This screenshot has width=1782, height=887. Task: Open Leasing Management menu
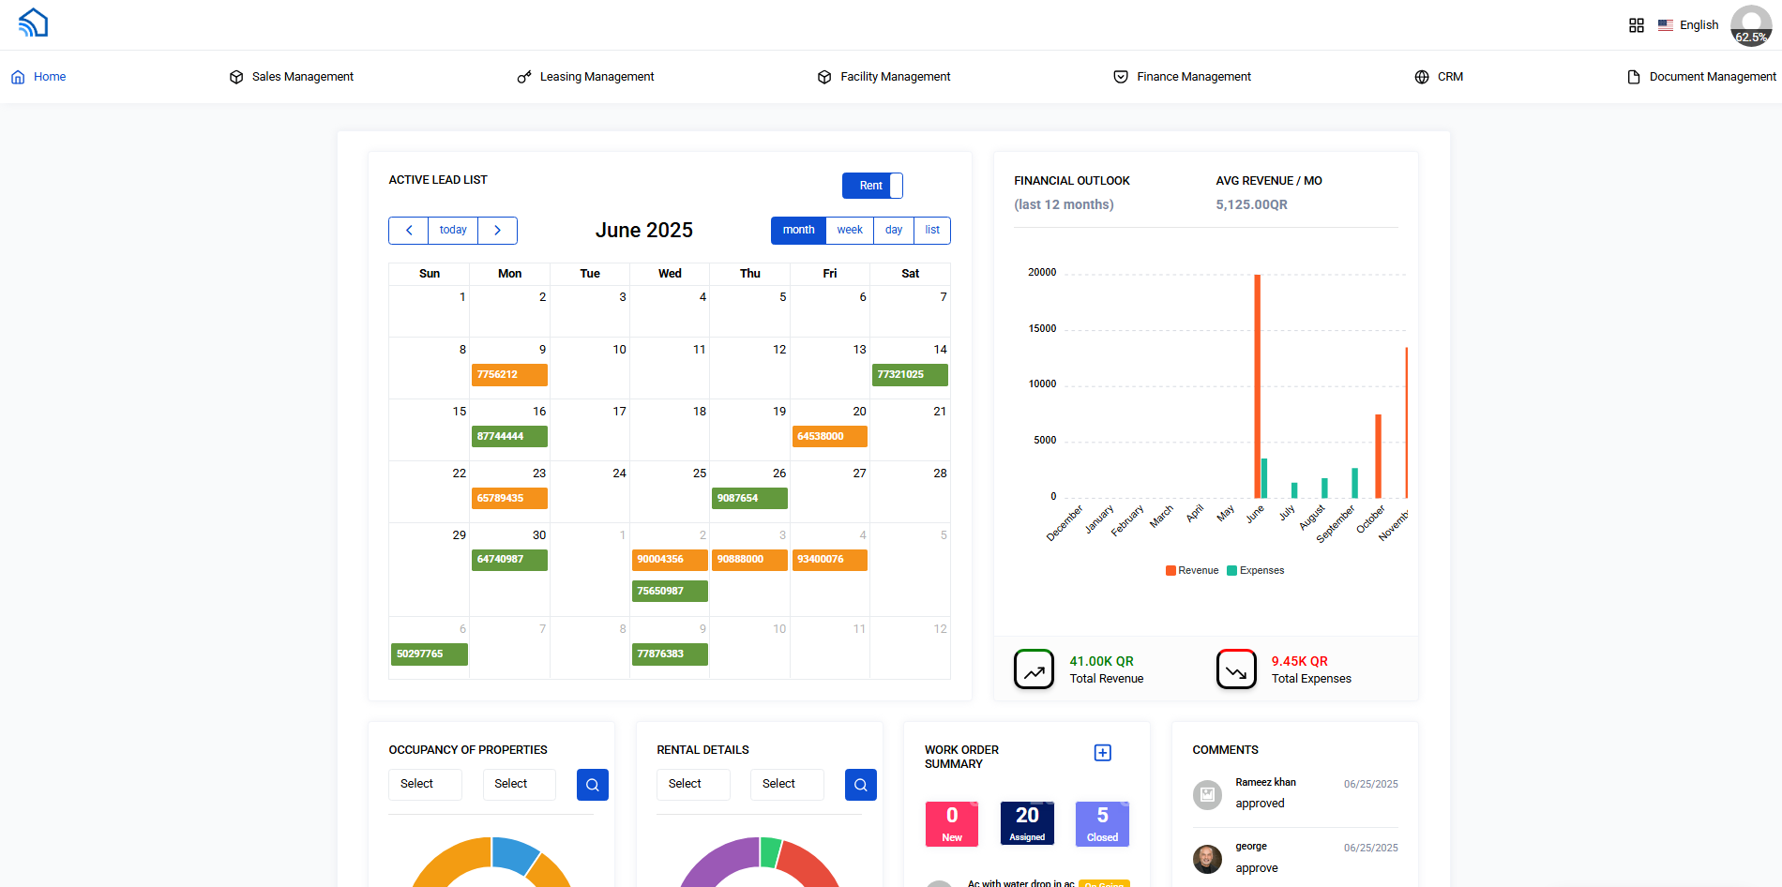(x=586, y=77)
